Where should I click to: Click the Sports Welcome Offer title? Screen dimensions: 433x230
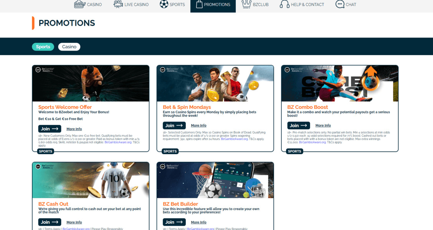pos(65,107)
